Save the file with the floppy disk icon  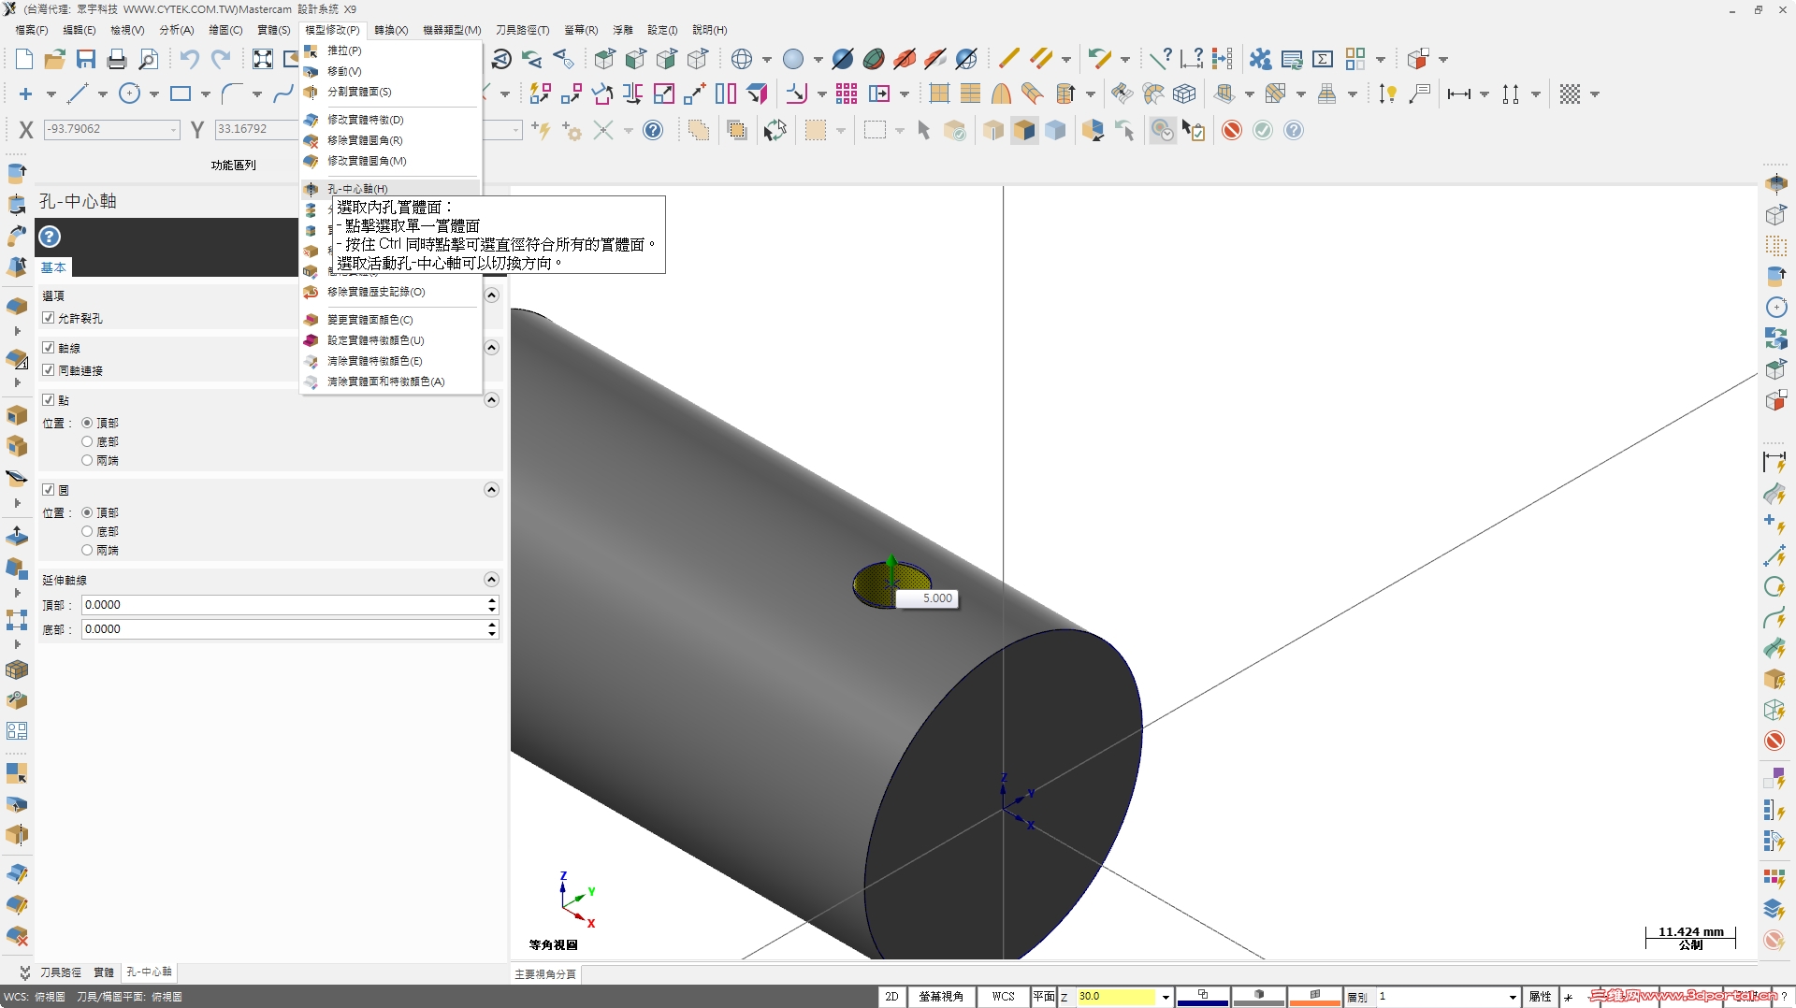point(86,60)
